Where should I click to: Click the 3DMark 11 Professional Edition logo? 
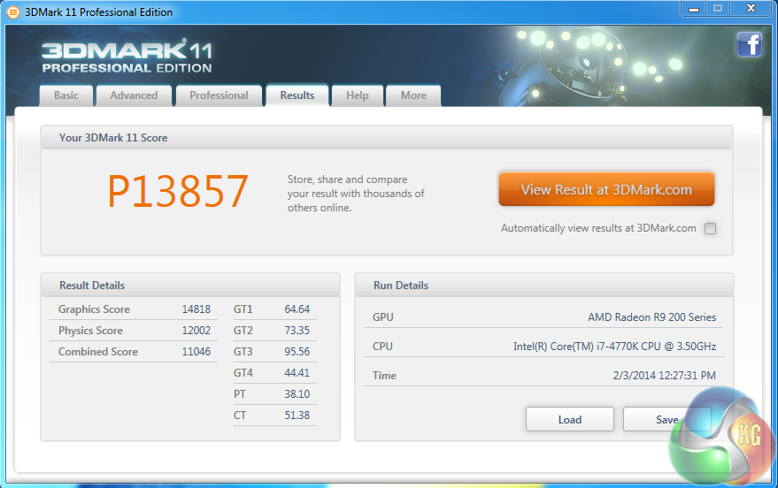coord(127,57)
